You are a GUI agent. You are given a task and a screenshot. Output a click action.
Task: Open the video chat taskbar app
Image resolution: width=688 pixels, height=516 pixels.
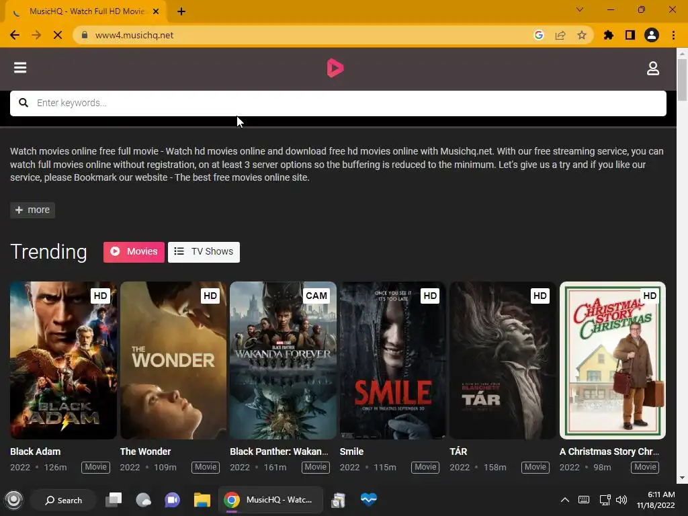click(173, 500)
